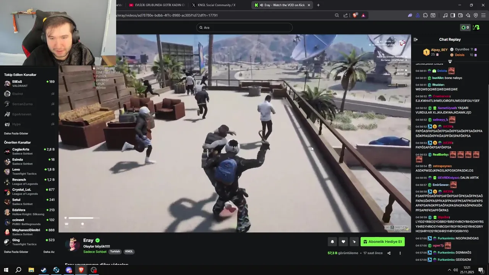Open Leo AI sparkle icon
The width and height of the screenshot is (489, 275).
[x=468, y=15]
